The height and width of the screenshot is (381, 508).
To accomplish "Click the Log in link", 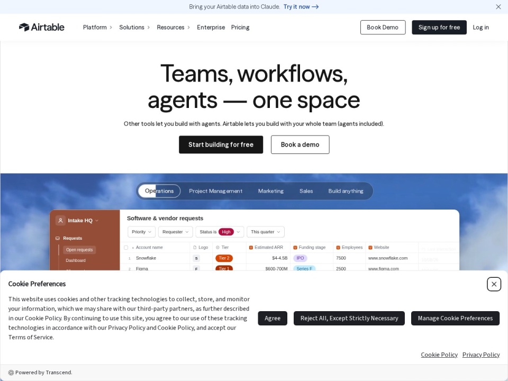I will point(480,27).
